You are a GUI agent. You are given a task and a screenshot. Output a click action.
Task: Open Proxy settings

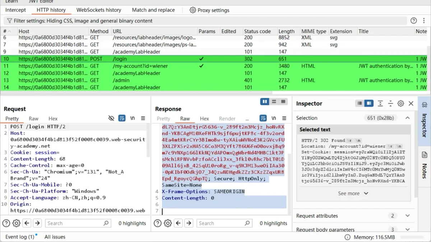pos(209,10)
